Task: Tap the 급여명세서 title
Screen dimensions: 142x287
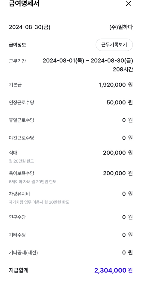Action: [x=24, y=4]
